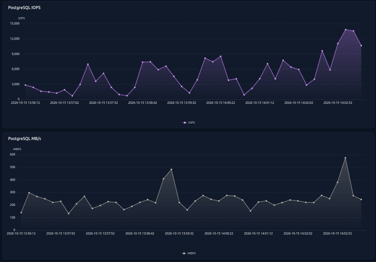Click the highest IOPS data point
Viewport: 376px width, 262px height.
pyautogui.click(x=346, y=30)
